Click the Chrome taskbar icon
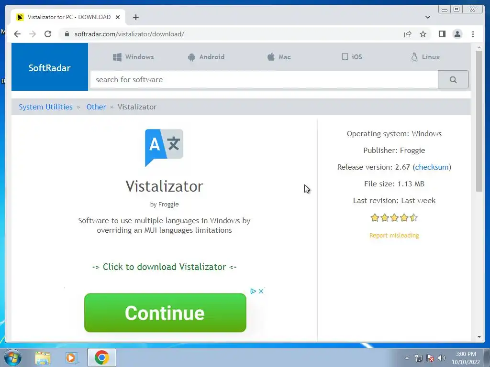The width and height of the screenshot is (490, 367). (102, 357)
